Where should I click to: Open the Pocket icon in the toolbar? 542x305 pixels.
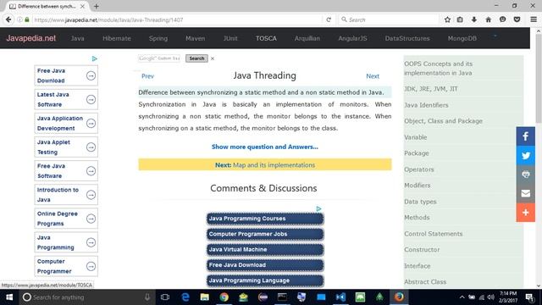(x=517, y=19)
